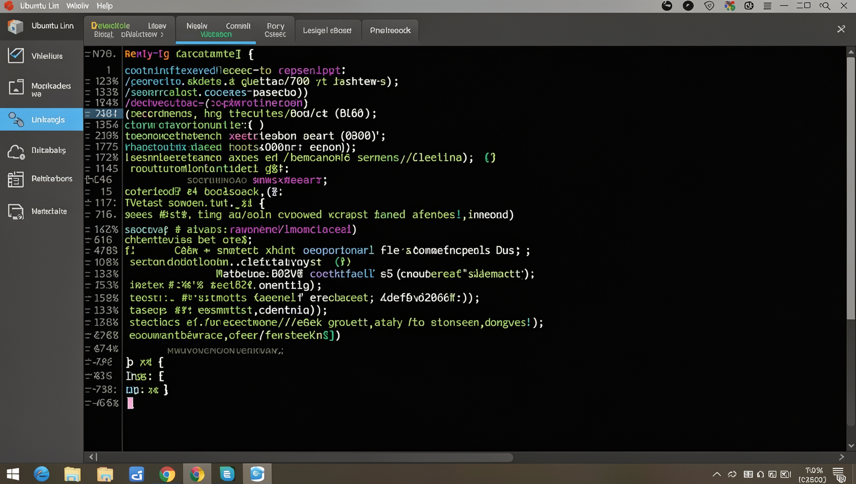Click the black square clock icon in title bar
The image size is (856, 484).
[749, 6]
